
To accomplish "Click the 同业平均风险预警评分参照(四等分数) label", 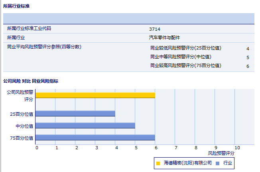I will (x=44, y=47).
